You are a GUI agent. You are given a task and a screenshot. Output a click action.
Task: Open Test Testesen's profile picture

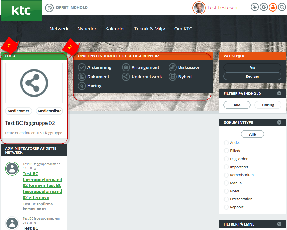(199, 8)
